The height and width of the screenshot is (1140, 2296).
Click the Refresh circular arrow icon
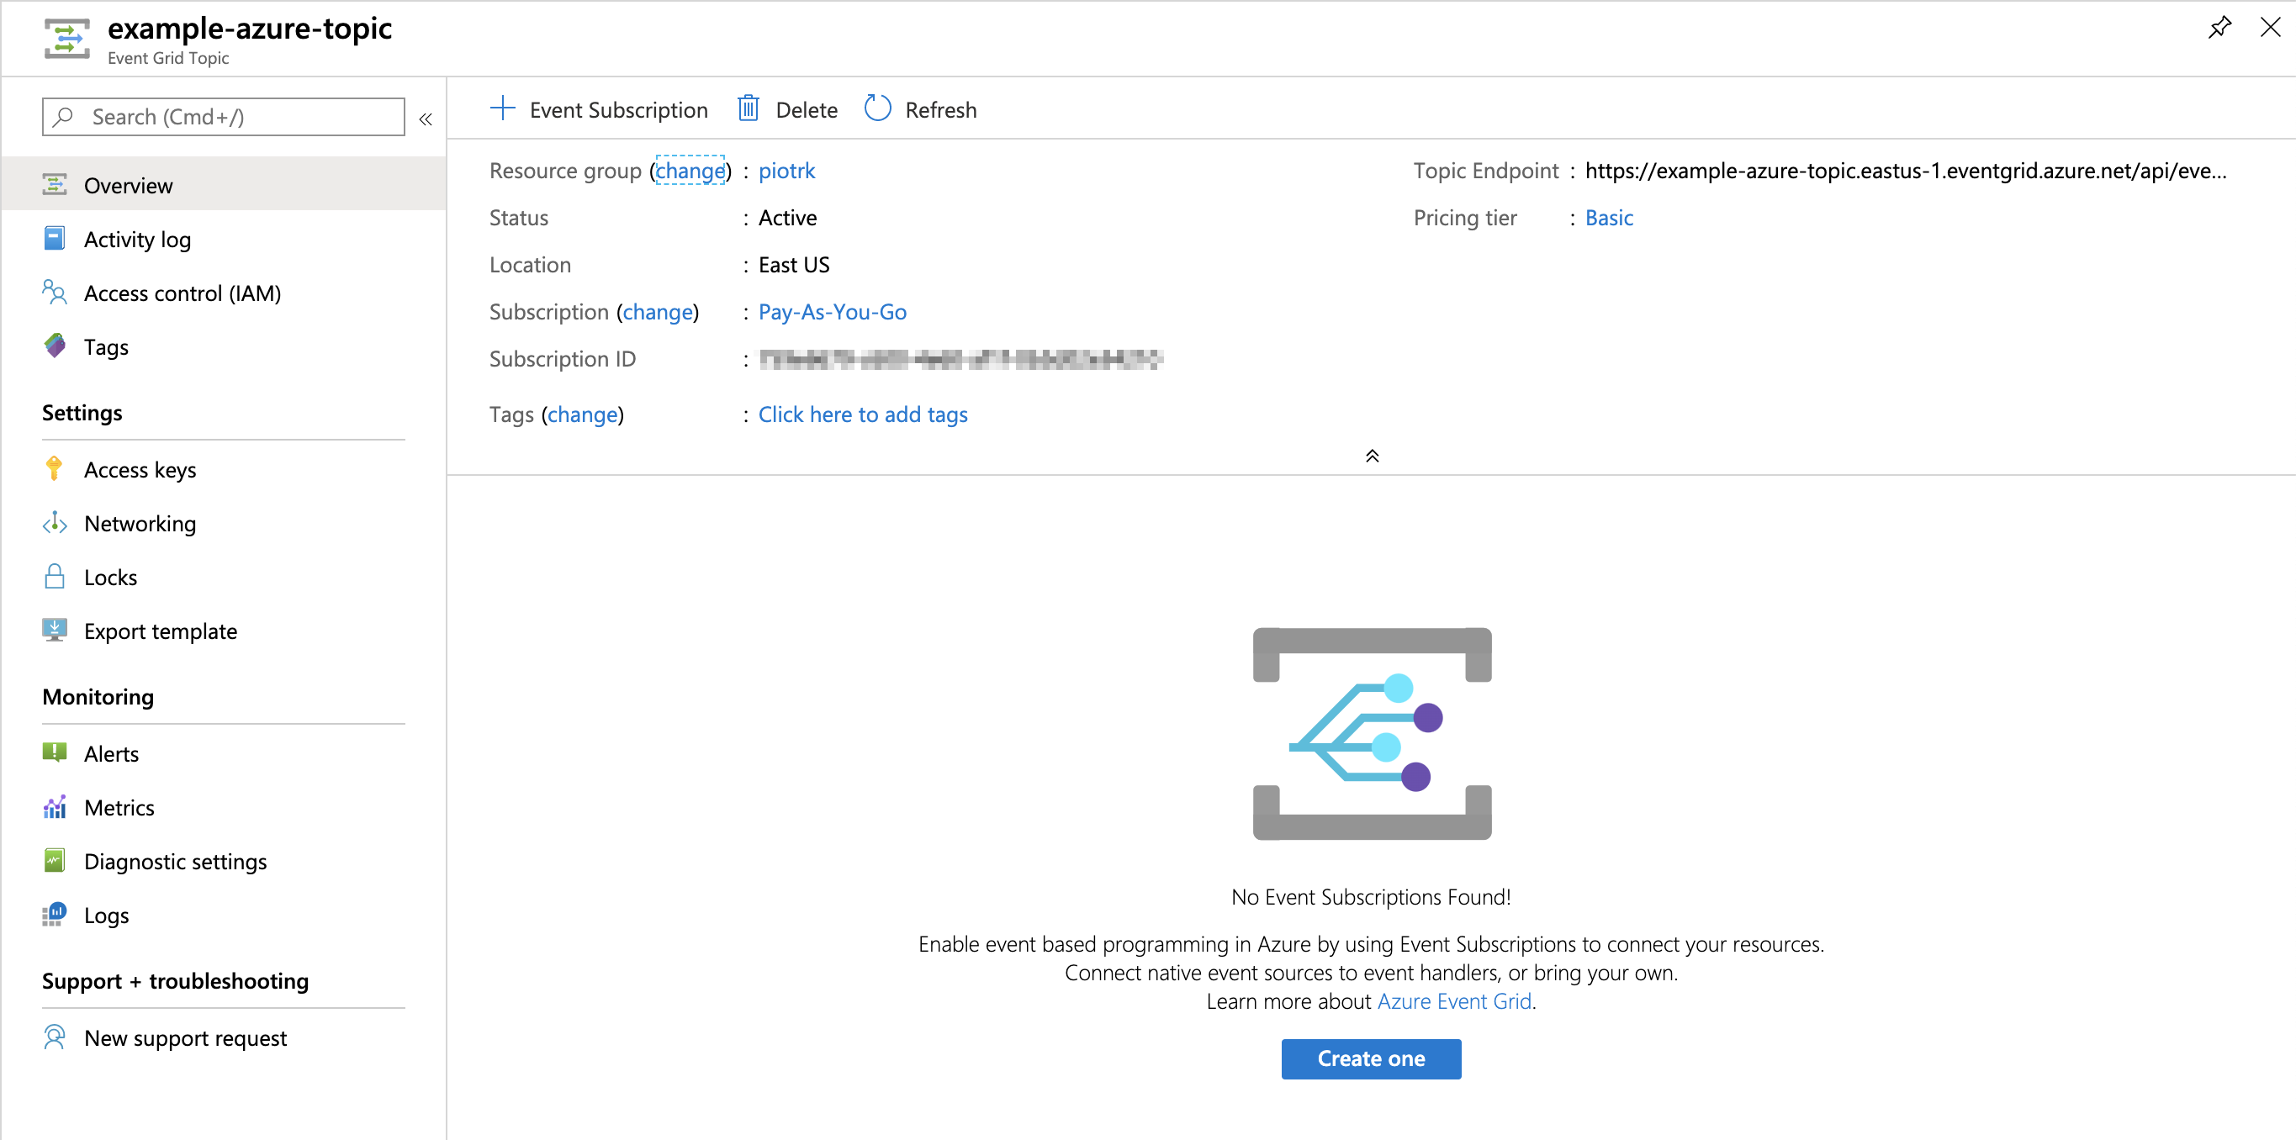click(x=877, y=108)
